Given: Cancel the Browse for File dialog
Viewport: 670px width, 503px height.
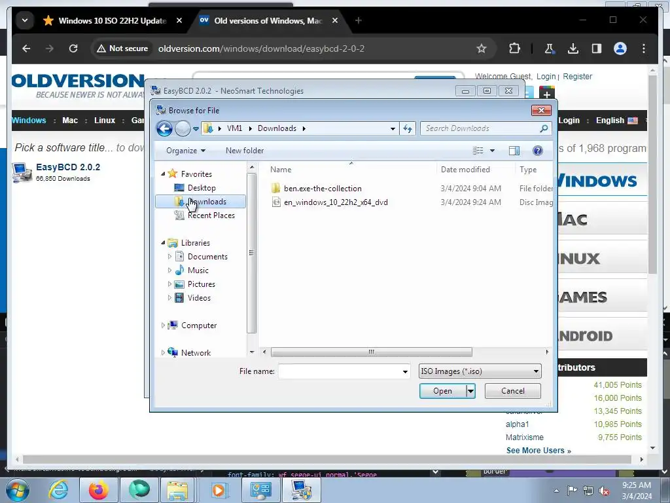Looking at the screenshot, I should (513, 391).
